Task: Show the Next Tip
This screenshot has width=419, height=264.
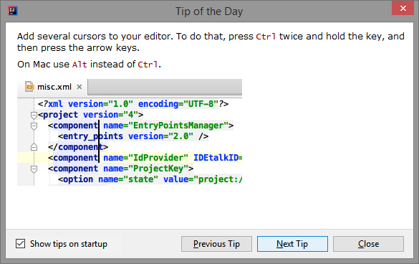Action: pyautogui.click(x=292, y=244)
